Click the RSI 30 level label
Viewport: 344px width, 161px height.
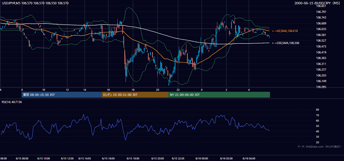tap(317, 137)
